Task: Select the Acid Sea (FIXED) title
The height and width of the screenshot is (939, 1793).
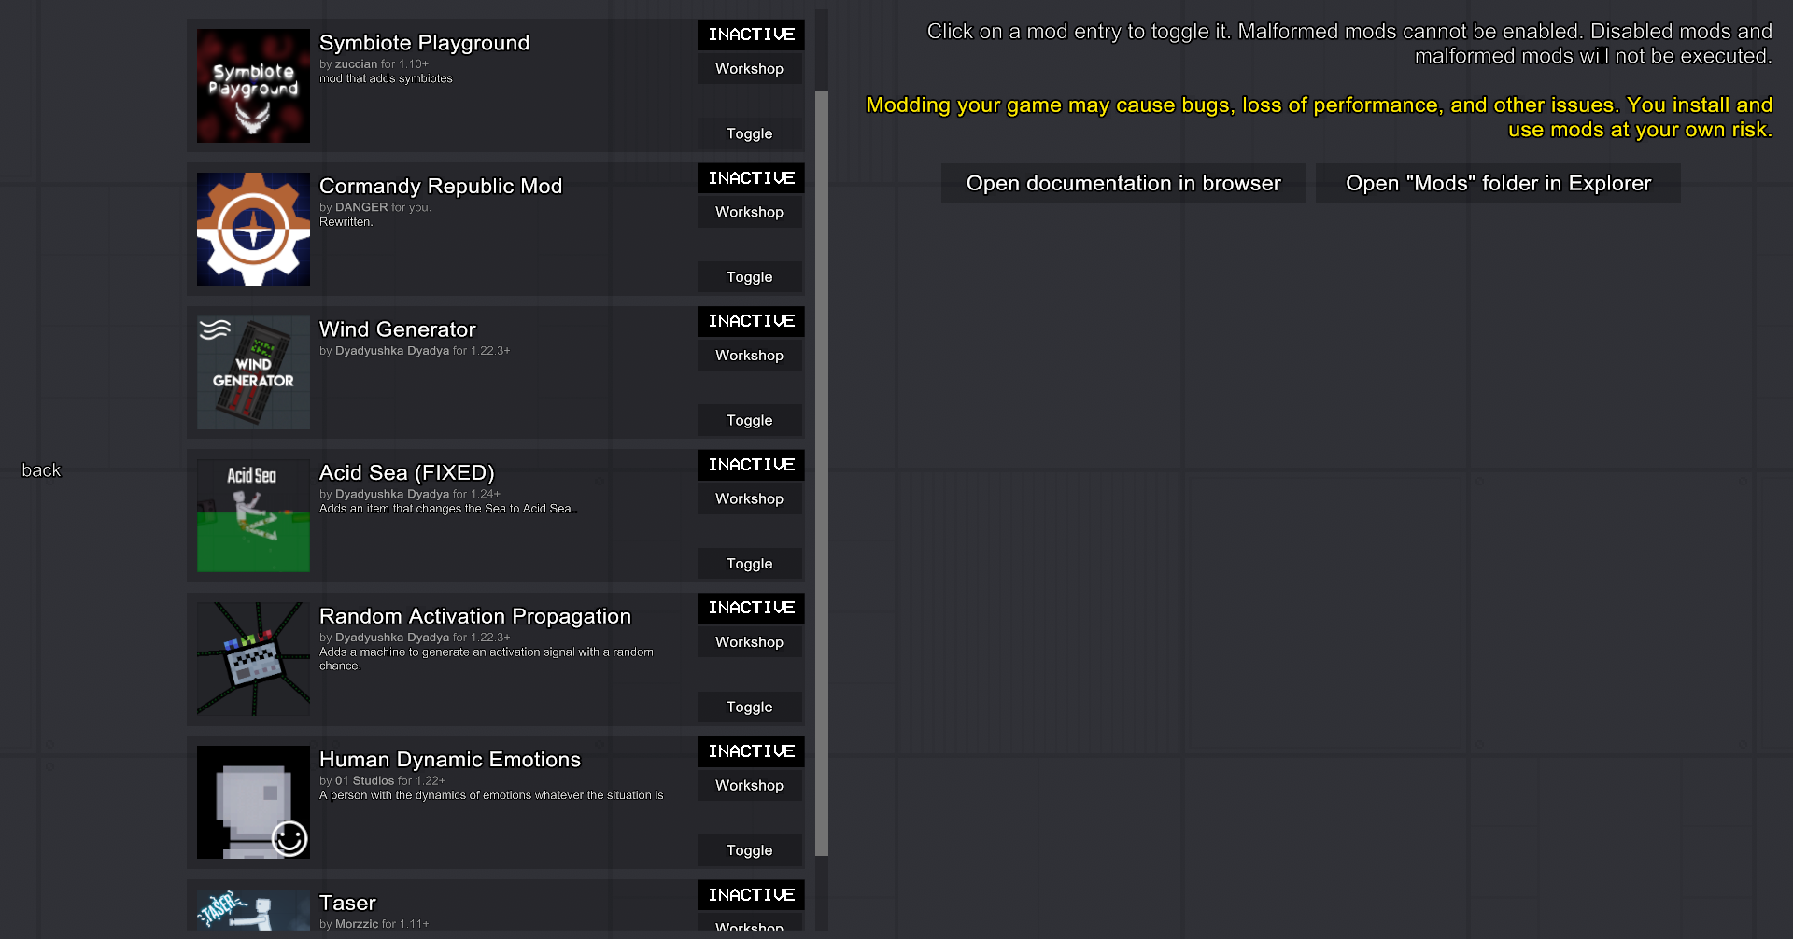Action: 407,472
